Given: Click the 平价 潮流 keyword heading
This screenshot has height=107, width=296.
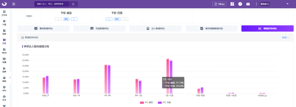Looking at the screenshot, I should point(66,13).
